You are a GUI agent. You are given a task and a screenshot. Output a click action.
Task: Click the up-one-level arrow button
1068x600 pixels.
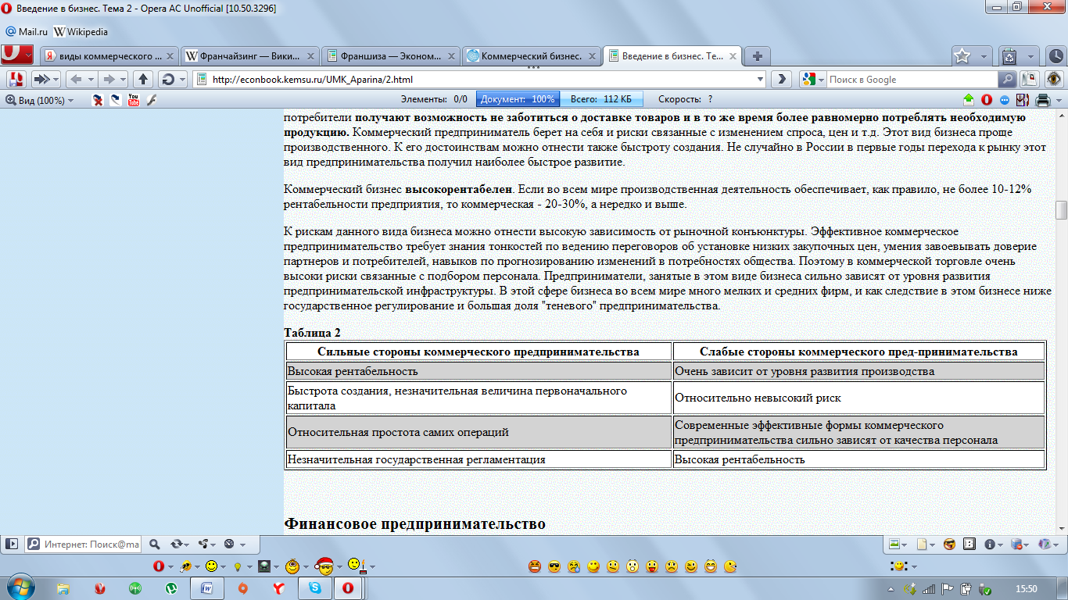tap(143, 80)
